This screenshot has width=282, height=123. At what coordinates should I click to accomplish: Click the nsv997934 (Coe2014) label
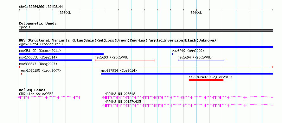tap(119, 70)
